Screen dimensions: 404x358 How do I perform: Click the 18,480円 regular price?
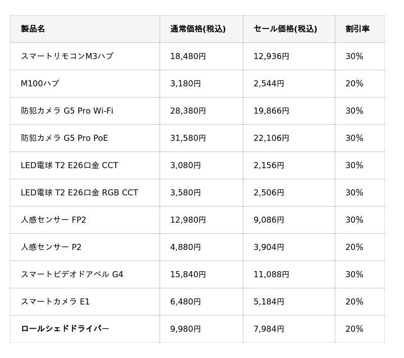[188, 56]
